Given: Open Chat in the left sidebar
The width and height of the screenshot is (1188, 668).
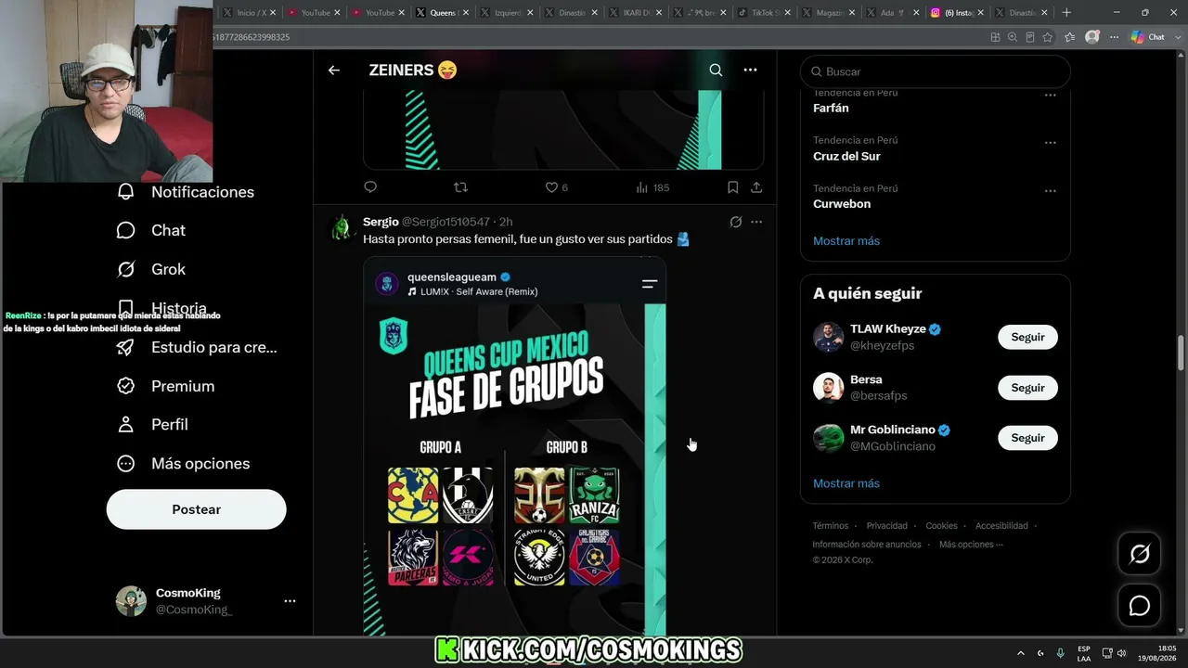Looking at the screenshot, I should click(151, 230).
